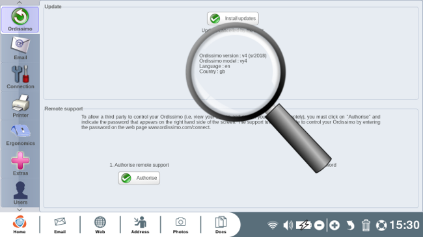Zoom out with the minus icon

click(x=319, y=225)
